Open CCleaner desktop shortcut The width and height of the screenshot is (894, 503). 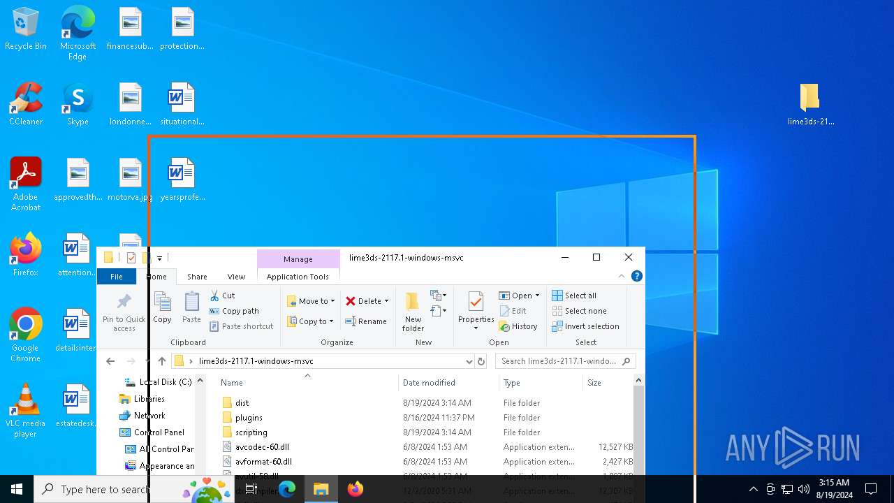tap(26, 105)
